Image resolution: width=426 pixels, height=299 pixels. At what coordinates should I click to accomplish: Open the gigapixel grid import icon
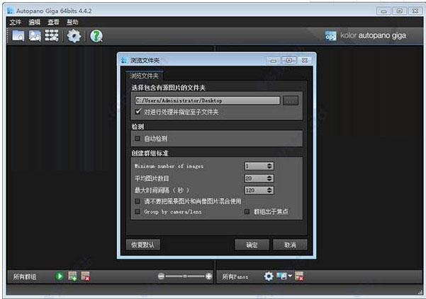pyautogui.click(x=52, y=36)
